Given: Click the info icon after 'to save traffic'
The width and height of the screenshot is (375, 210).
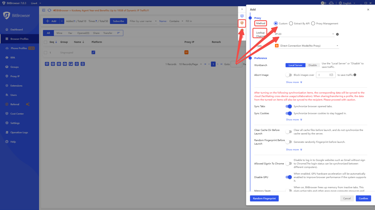Looking at the screenshot, I should tap(355, 75).
